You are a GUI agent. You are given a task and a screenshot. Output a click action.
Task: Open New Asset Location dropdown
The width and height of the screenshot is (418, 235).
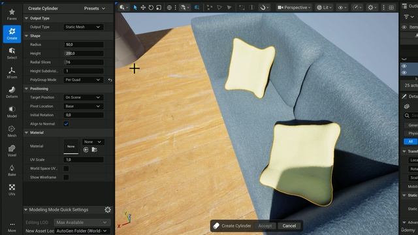click(x=82, y=230)
